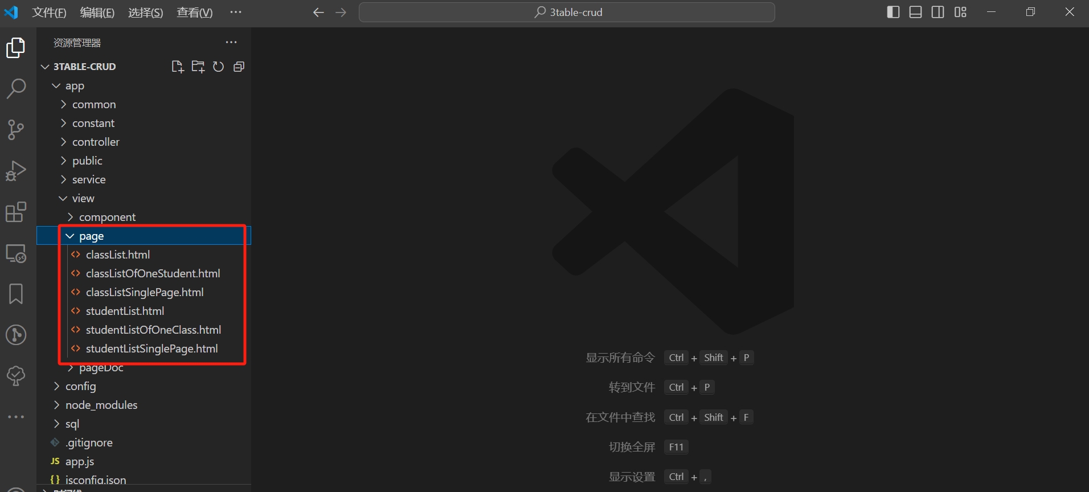Refresh the explorer file tree

coord(218,67)
